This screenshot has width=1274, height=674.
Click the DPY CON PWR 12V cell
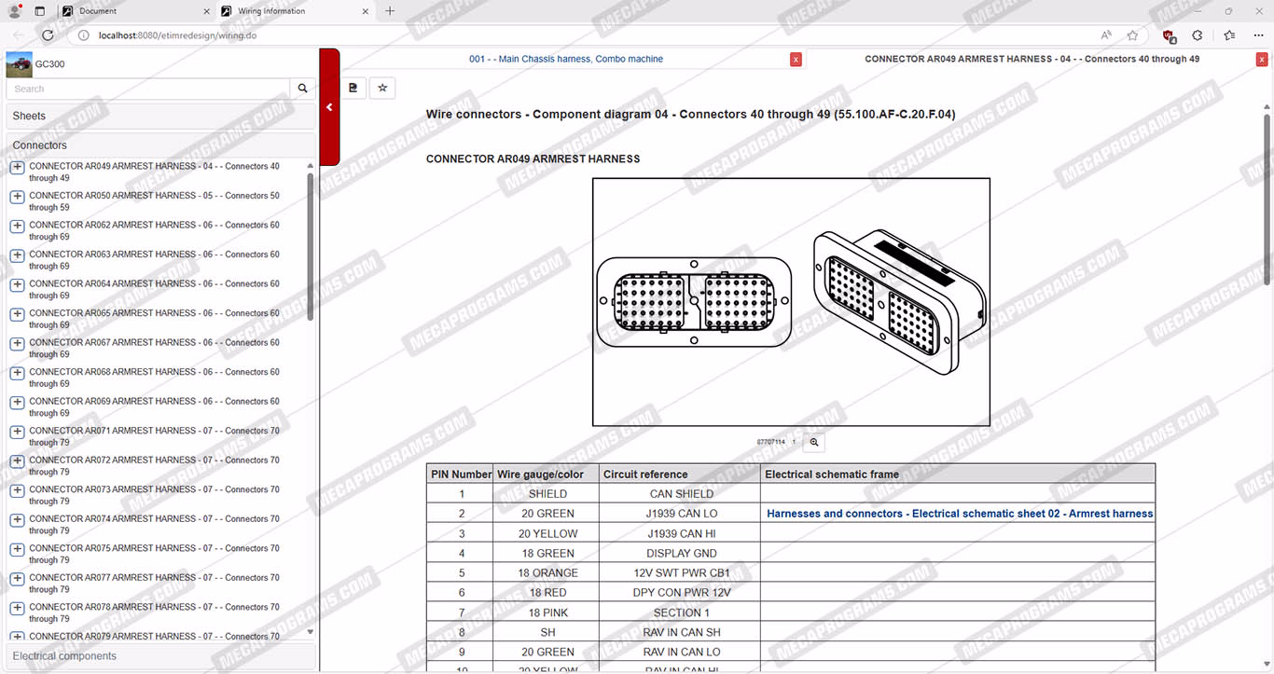tap(682, 593)
